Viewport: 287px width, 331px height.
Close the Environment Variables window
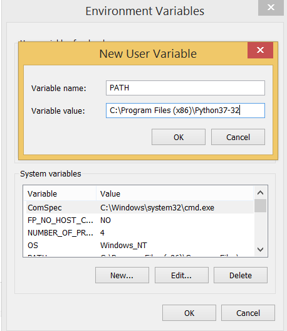pyautogui.click(x=271, y=8)
